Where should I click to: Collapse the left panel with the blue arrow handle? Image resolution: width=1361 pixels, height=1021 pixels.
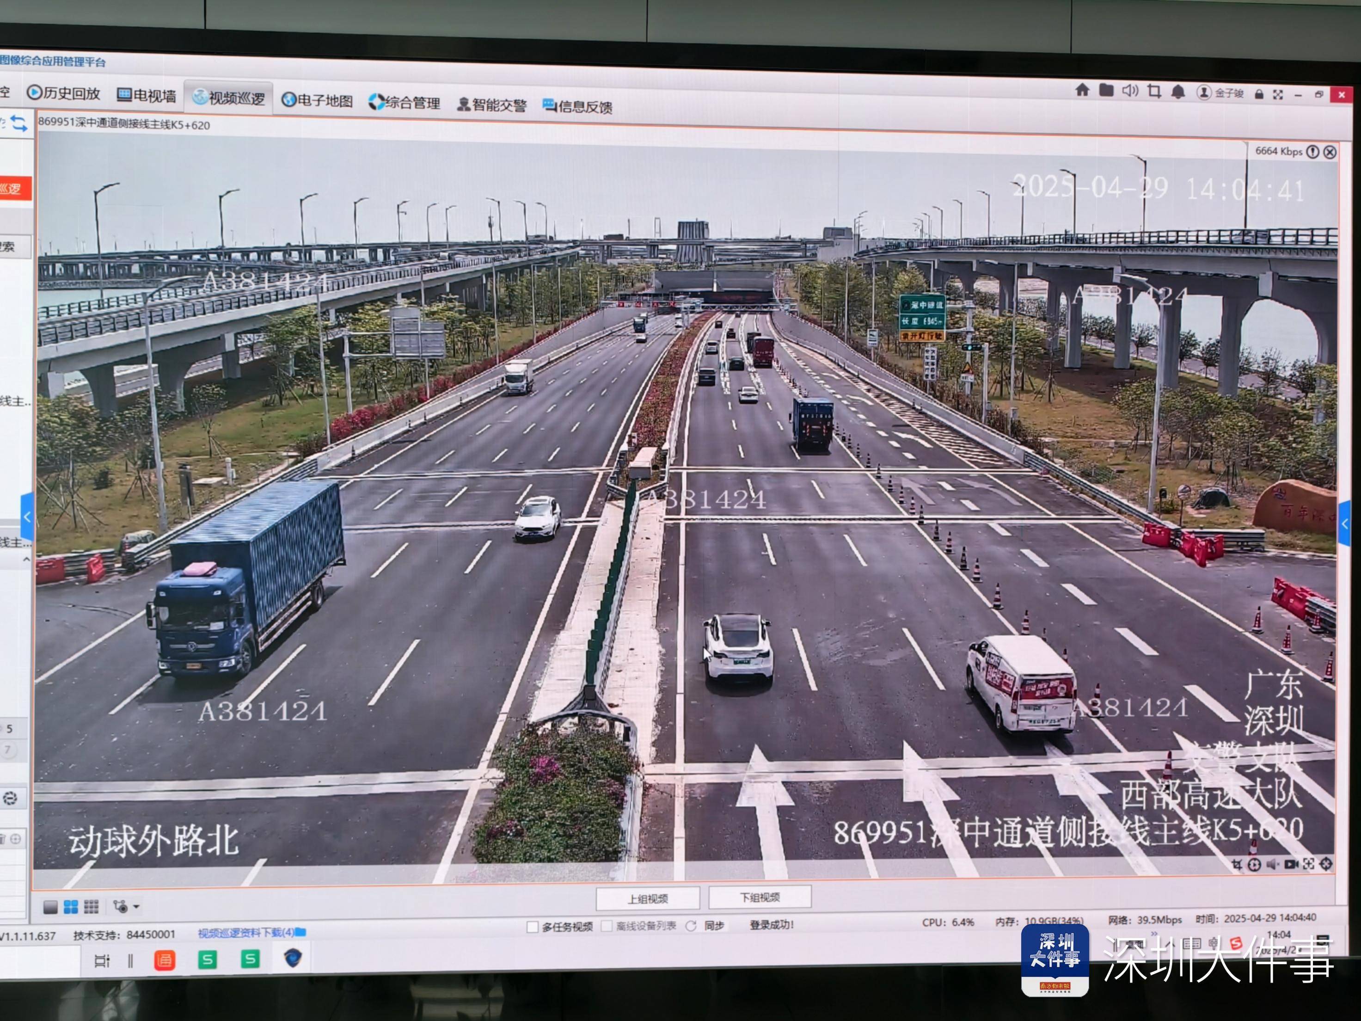tap(26, 517)
